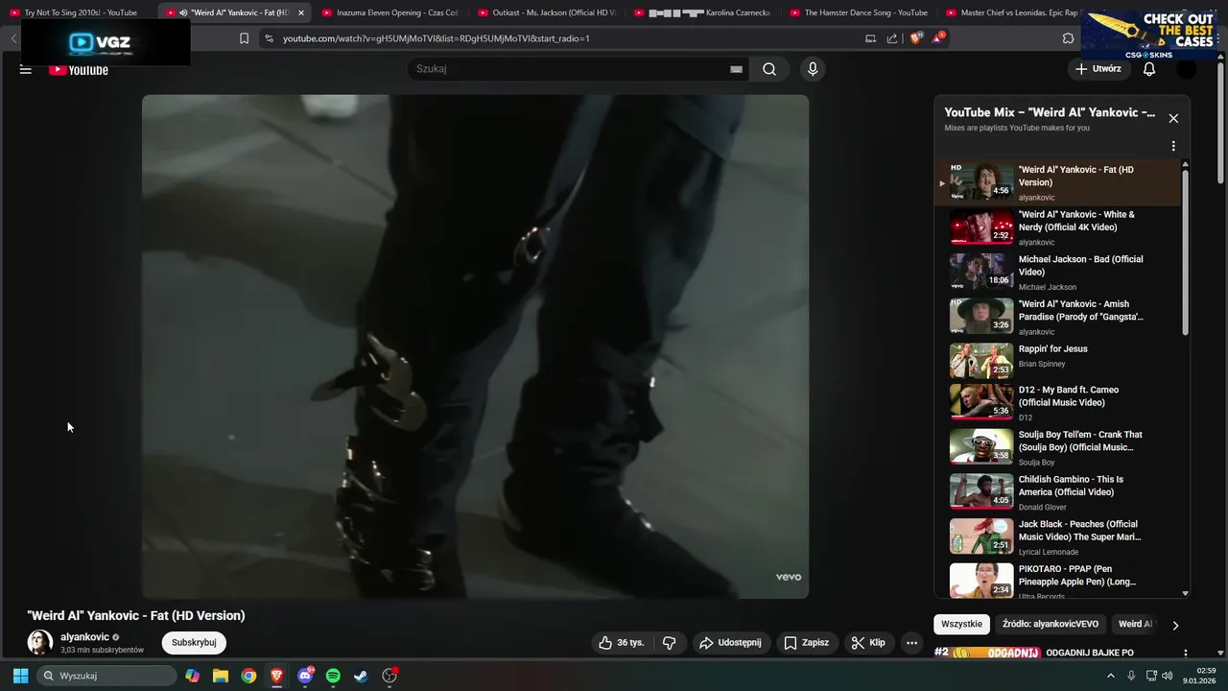Start voice search with microphone icon
1228x691 pixels.
(x=813, y=69)
